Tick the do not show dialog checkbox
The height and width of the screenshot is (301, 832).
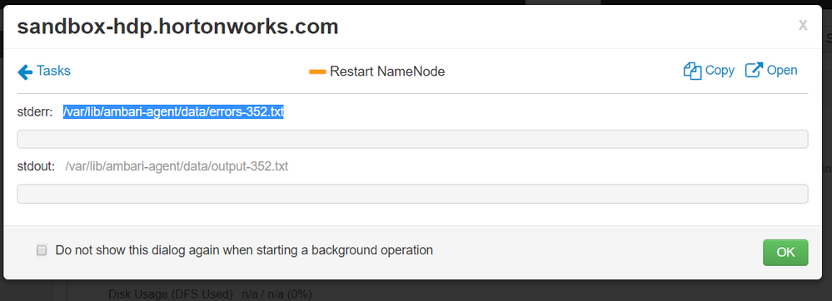point(42,250)
